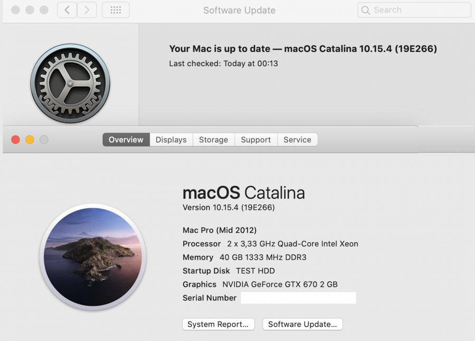
Task: Click the 'Serial Number' label
Action: point(209,298)
